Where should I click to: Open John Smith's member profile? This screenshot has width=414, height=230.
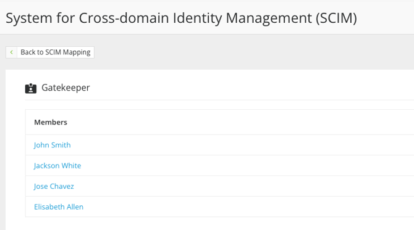pos(53,145)
